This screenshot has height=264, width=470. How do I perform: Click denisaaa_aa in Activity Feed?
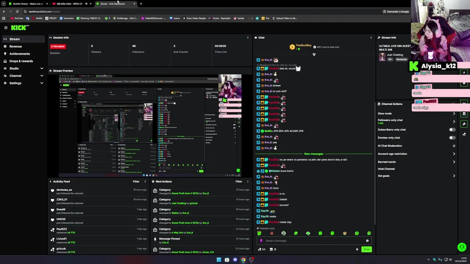64,190
